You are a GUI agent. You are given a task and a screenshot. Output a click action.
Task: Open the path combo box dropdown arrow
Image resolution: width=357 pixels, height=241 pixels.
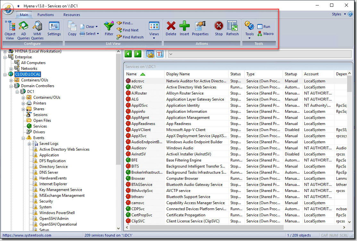[x=171, y=54]
